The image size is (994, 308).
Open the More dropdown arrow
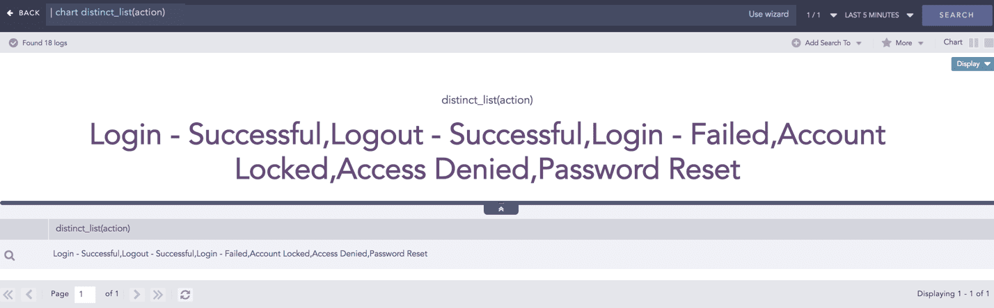(x=921, y=44)
